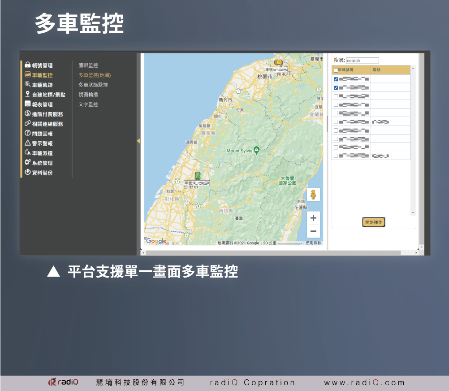Viewport: 449px width, 391px height.
Task: Click the 系統管理 gear icon
Action: click(x=27, y=163)
